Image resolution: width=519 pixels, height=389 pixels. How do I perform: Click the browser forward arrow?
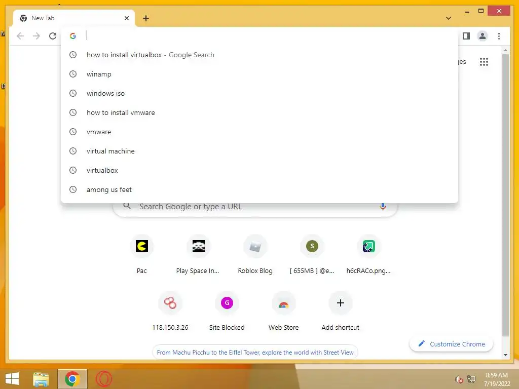[x=36, y=36]
